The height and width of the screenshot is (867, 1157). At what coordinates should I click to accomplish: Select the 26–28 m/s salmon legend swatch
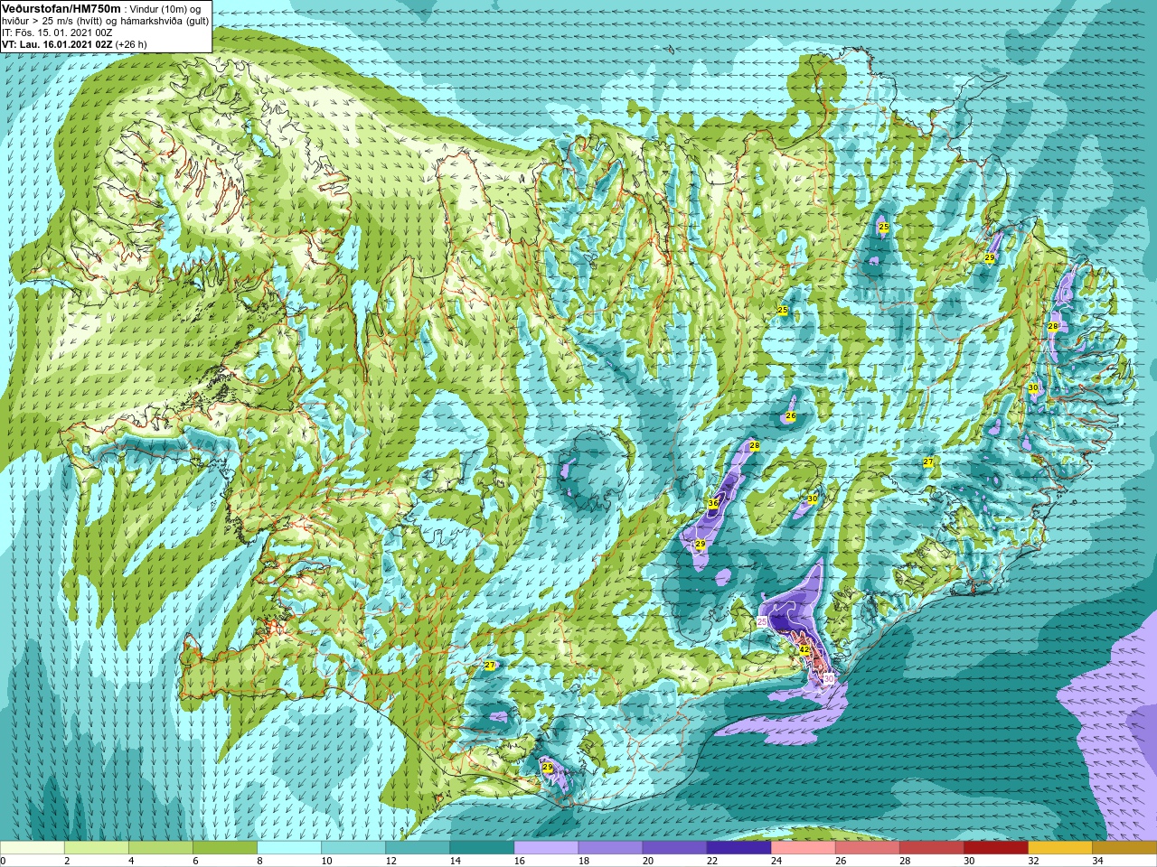(868, 848)
